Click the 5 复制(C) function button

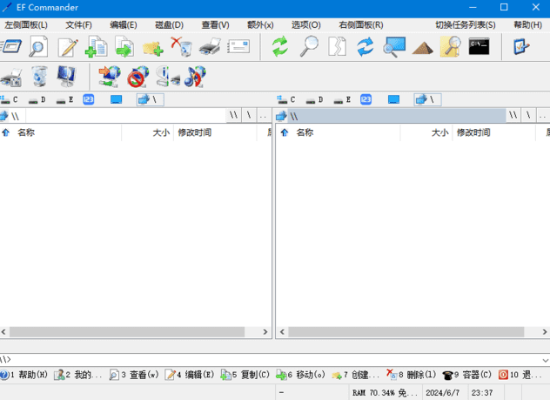(245, 375)
